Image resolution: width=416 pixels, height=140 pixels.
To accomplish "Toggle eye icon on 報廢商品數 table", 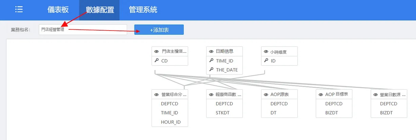I will (211, 95).
